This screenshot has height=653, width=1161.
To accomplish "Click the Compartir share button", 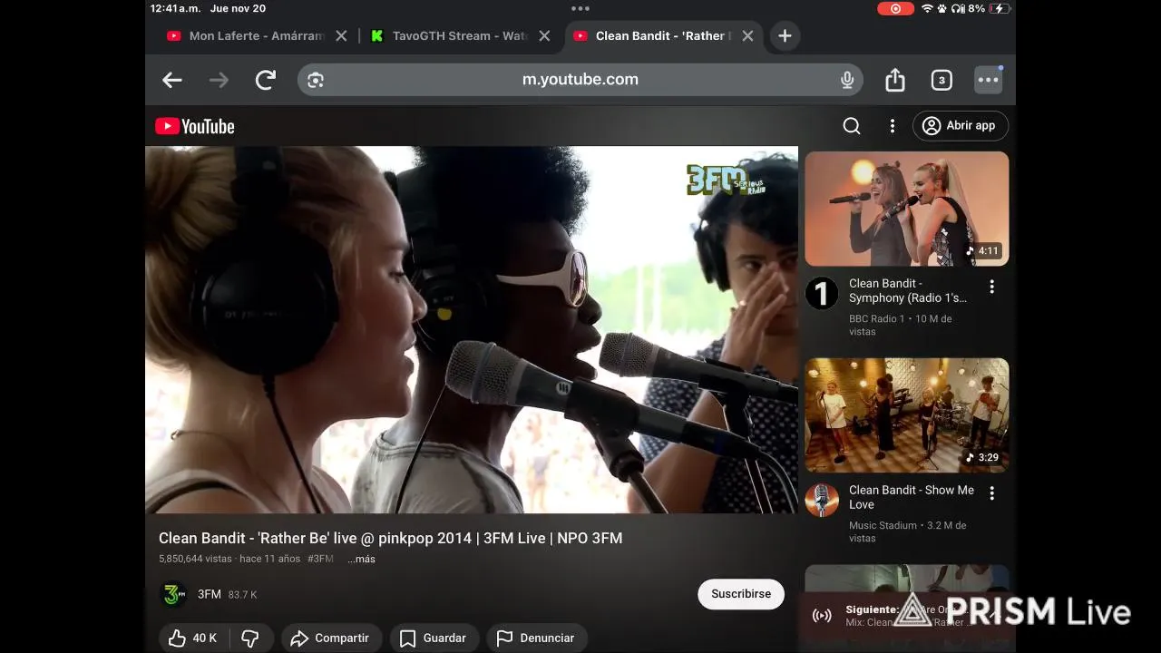I will 330,638.
